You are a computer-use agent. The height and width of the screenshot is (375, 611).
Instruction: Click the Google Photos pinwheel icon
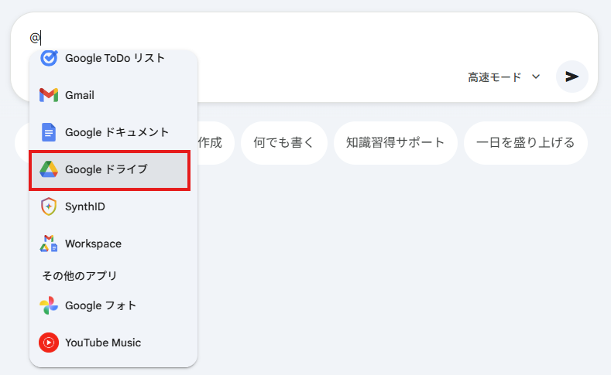pos(49,305)
